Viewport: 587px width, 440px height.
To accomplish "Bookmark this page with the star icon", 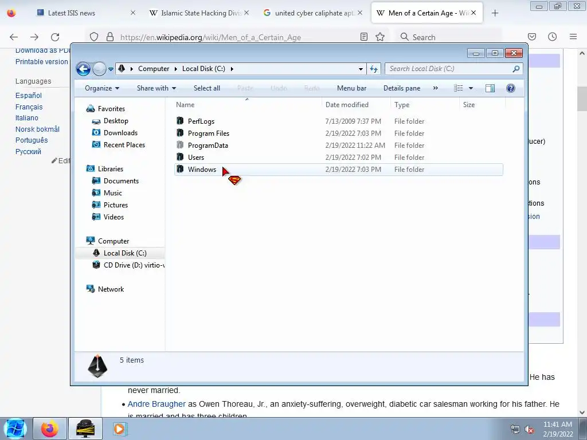I will coord(380,37).
